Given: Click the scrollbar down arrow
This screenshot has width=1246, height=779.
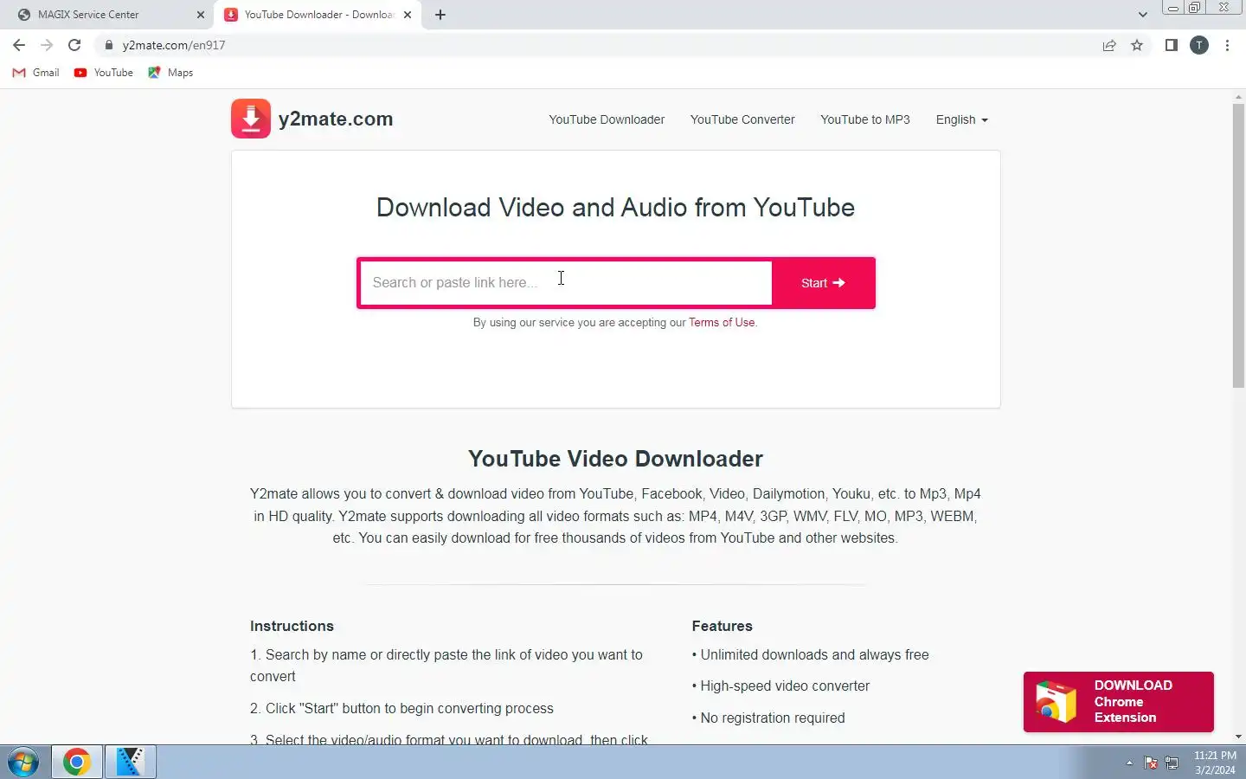Looking at the screenshot, I should click(1238, 737).
